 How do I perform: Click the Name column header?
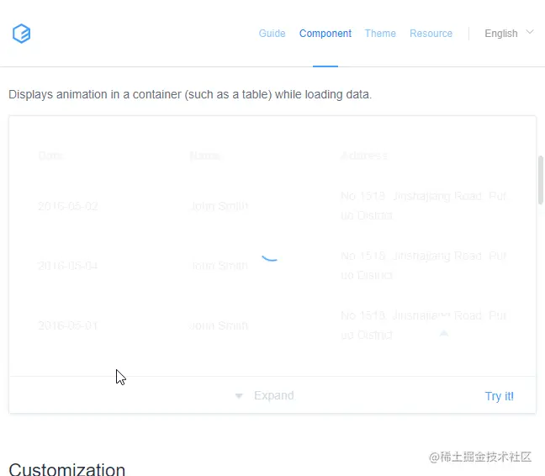tap(205, 156)
